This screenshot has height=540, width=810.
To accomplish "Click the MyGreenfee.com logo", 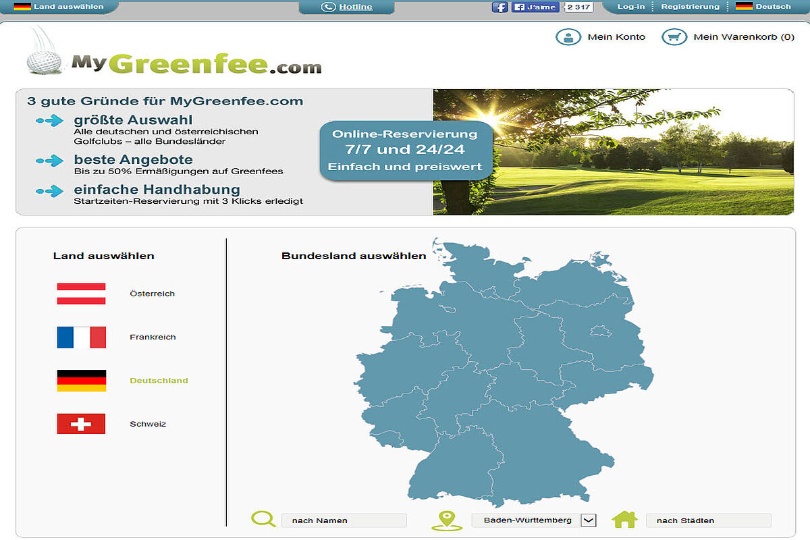I will (174, 54).
